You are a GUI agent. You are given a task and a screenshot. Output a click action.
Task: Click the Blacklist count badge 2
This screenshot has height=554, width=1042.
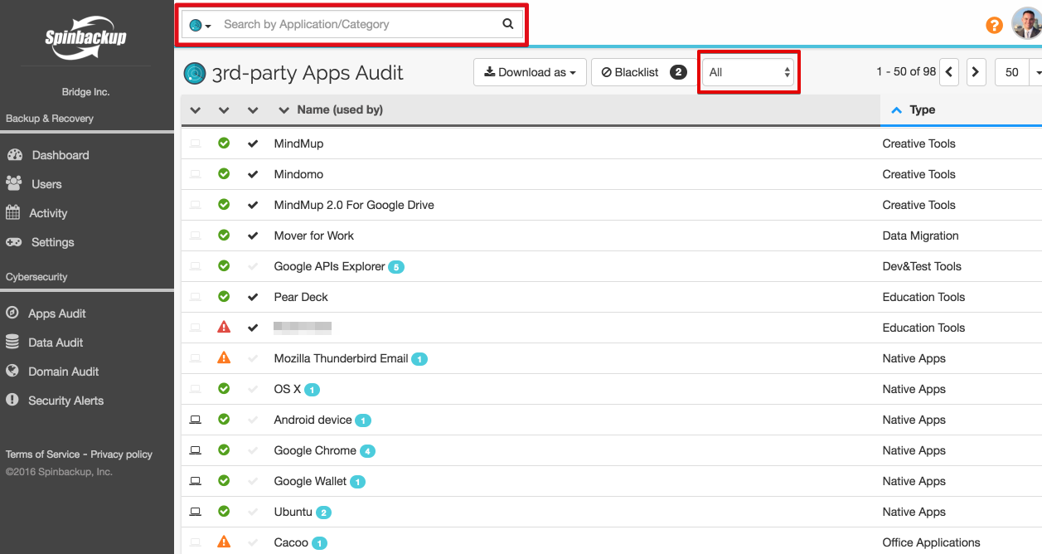(x=678, y=72)
